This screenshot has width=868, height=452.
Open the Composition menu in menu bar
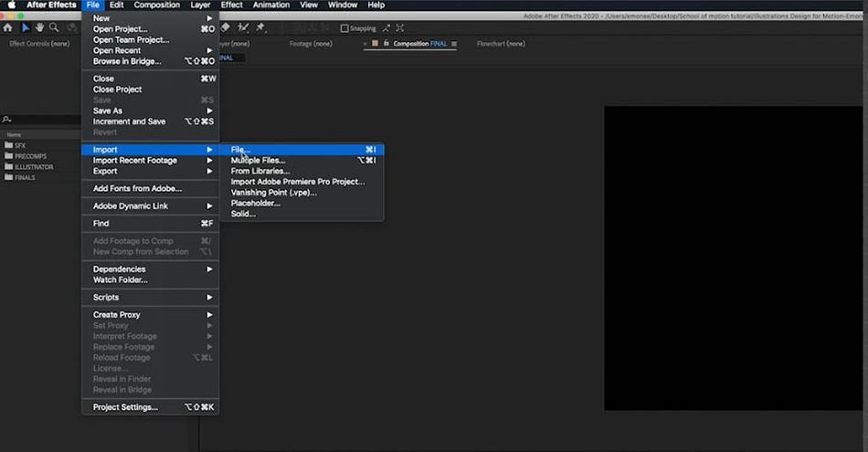[156, 5]
